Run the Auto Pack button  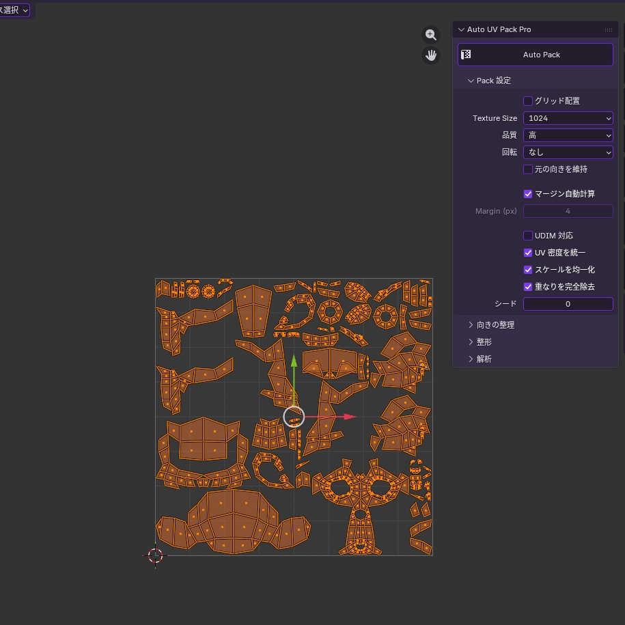(x=535, y=55)
